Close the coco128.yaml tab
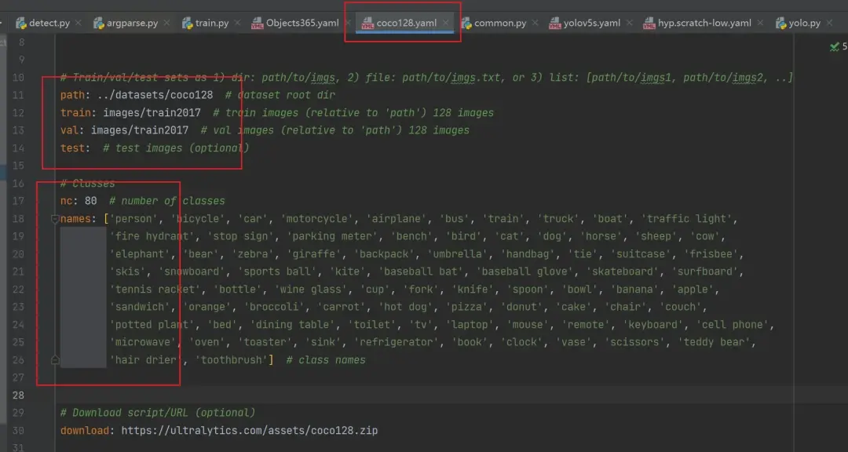Viewport: 848px width, 452px height. tap(446, 23)
